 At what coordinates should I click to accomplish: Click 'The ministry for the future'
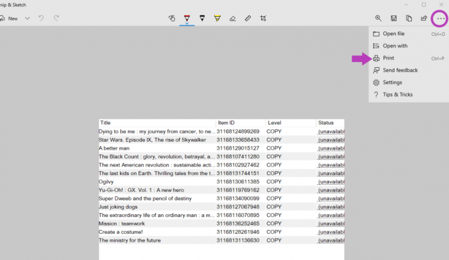[x=130, y=240]
